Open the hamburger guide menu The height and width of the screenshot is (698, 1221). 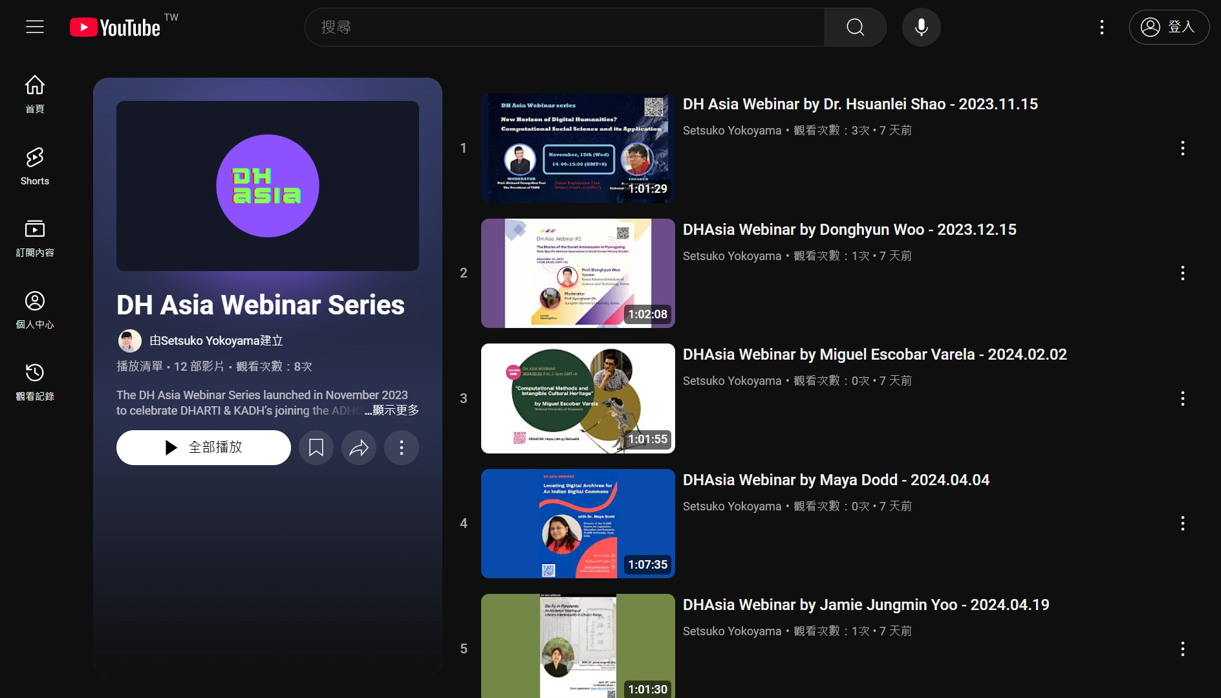[35, 27]
